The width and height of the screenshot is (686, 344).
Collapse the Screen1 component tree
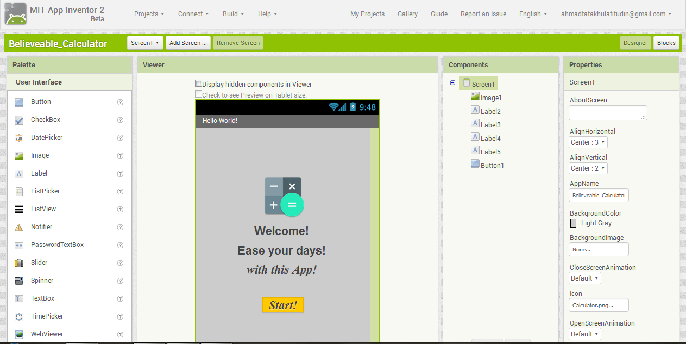453,83
